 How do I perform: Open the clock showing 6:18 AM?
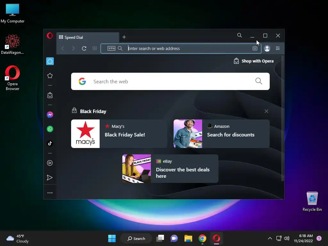[303, 238]
